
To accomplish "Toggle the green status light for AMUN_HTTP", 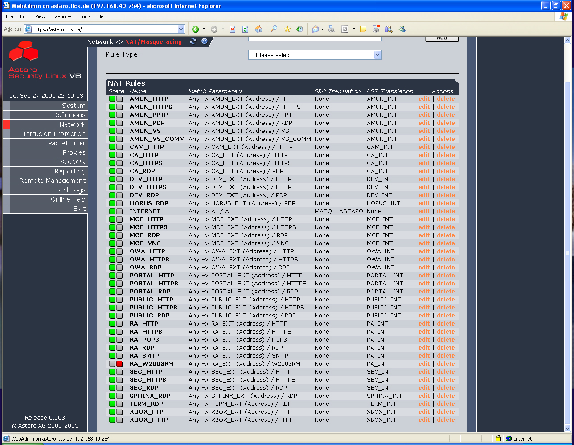I will point(112,99).
